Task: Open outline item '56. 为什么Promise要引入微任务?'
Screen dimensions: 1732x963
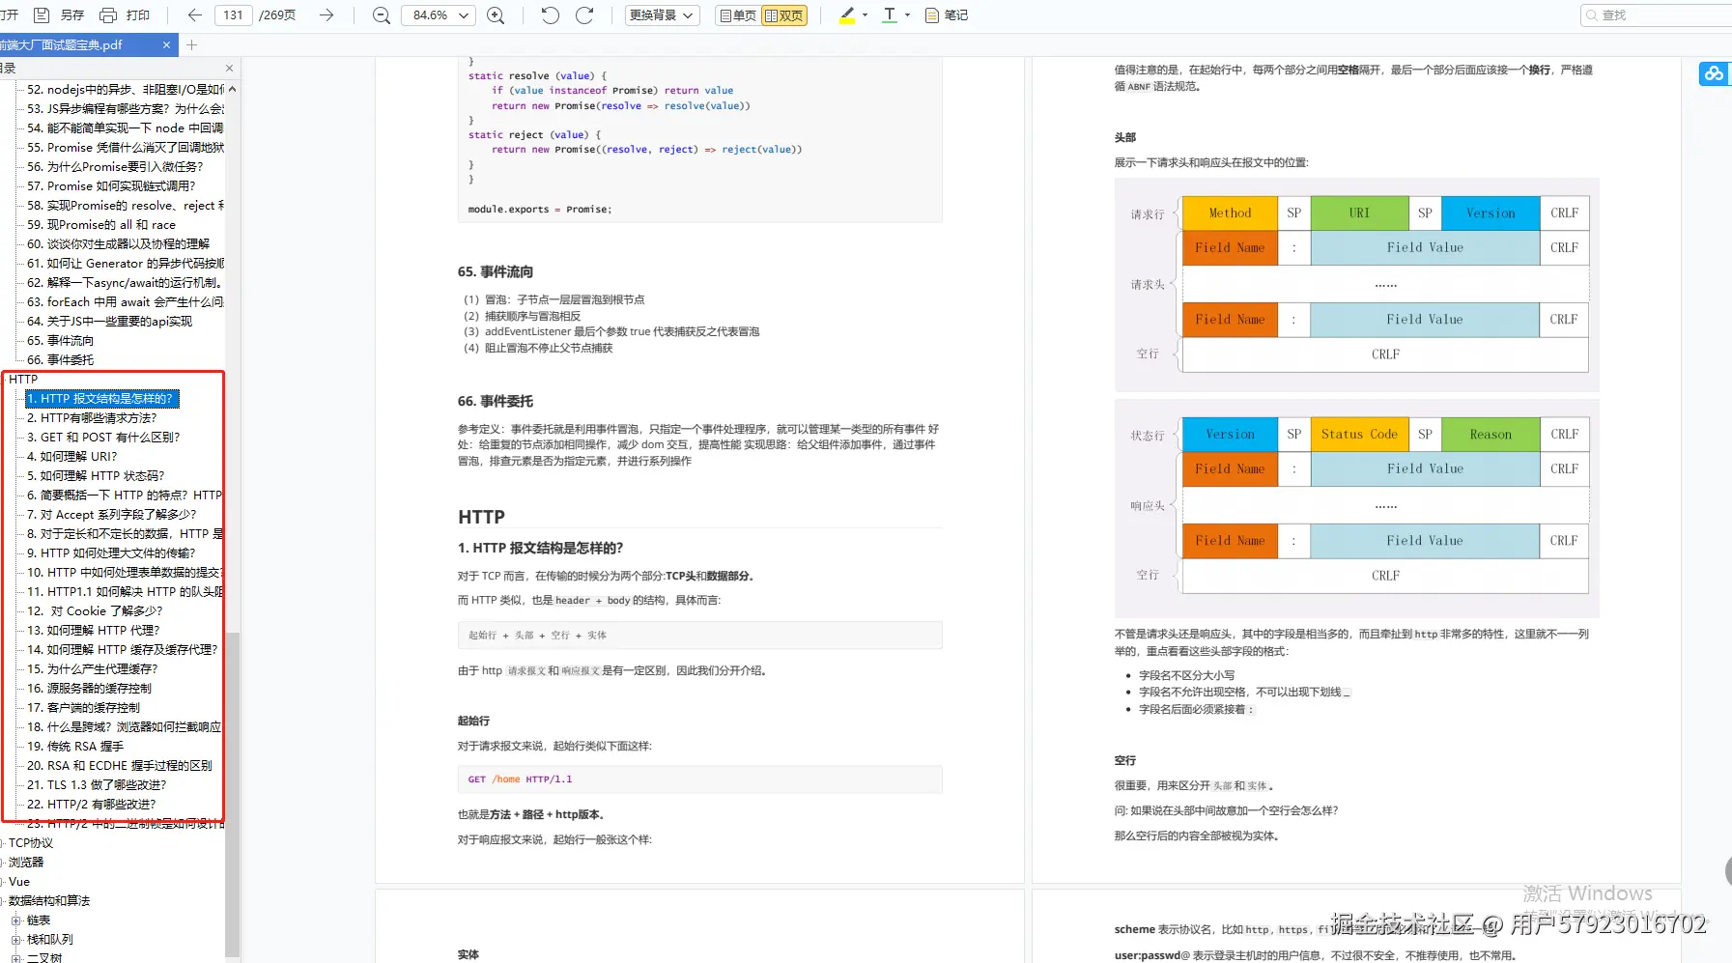Action: coord(115,167)
